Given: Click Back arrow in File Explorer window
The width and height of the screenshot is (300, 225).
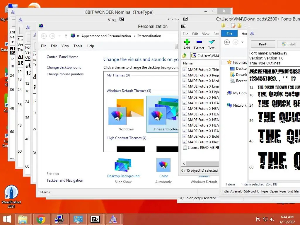Looking at the screenshot, I should pyautogui.click(x=227, y=42).
